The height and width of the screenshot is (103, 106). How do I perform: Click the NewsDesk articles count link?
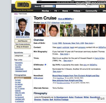(x=38, y=78)
